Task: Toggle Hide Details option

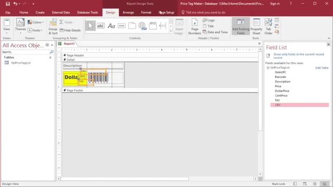Action: pyautogui.click(x=70, y=30)
